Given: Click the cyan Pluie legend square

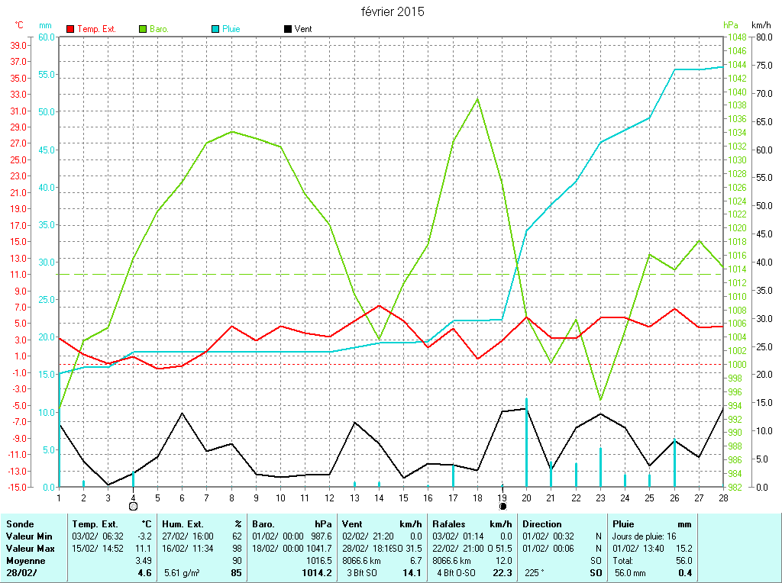Looking at the screenshot, I should pos(215,29).
